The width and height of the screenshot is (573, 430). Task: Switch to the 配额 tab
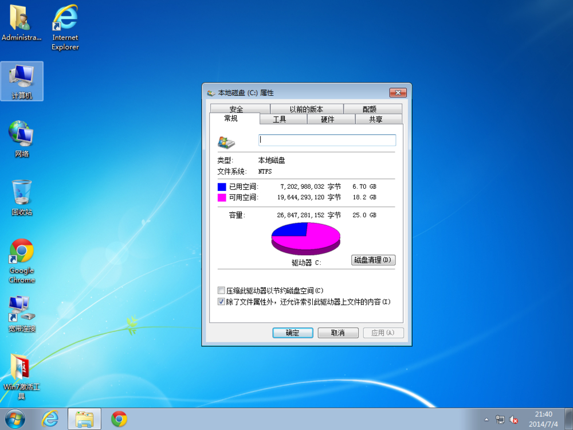(373, 109)
